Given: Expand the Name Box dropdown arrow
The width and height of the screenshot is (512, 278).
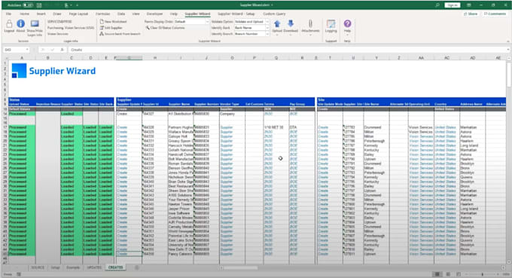Looking at the screenshot, I should [x=27, y=50].
